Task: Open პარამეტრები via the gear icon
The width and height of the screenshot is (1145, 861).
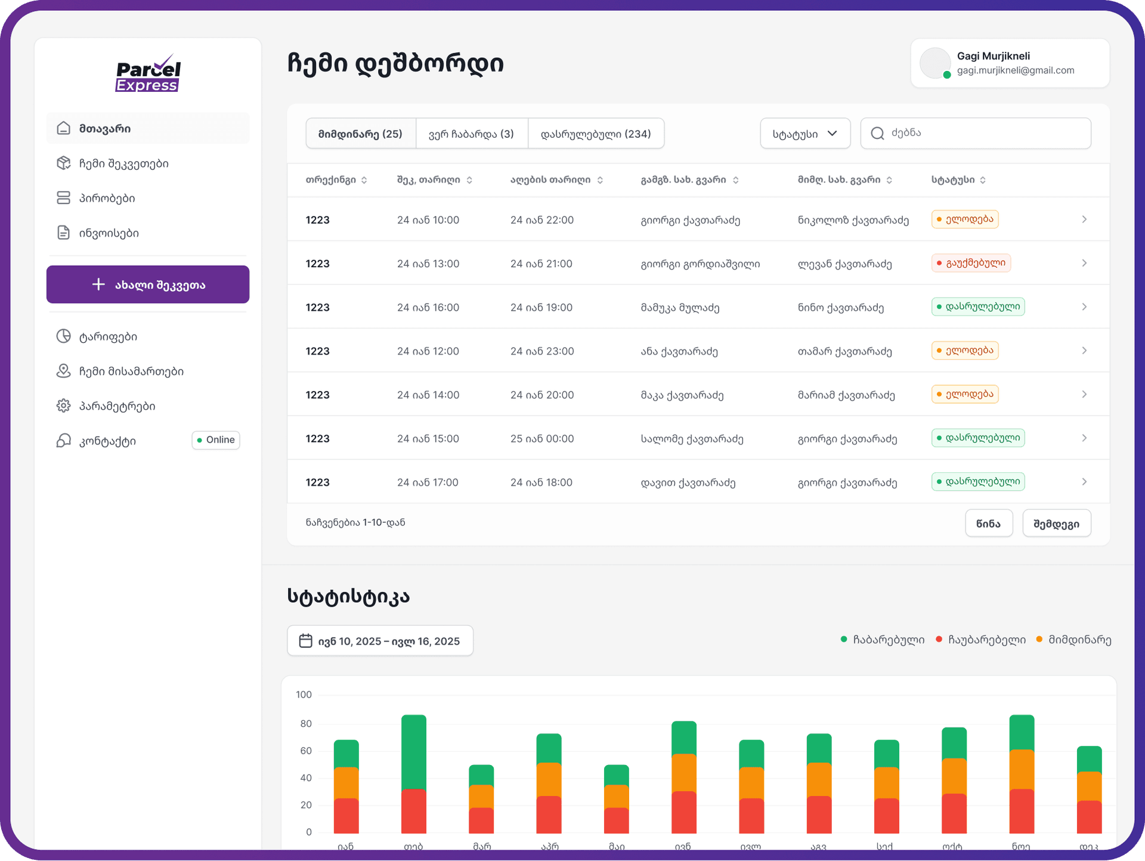Action: 64,406
